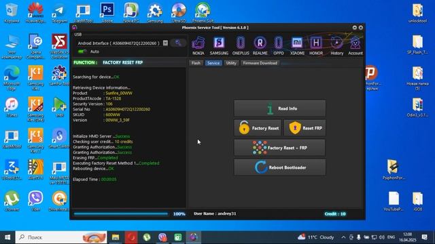Open the Telegram desktop shortcut
The image size is (435, 244).
[x=59, y=13]
